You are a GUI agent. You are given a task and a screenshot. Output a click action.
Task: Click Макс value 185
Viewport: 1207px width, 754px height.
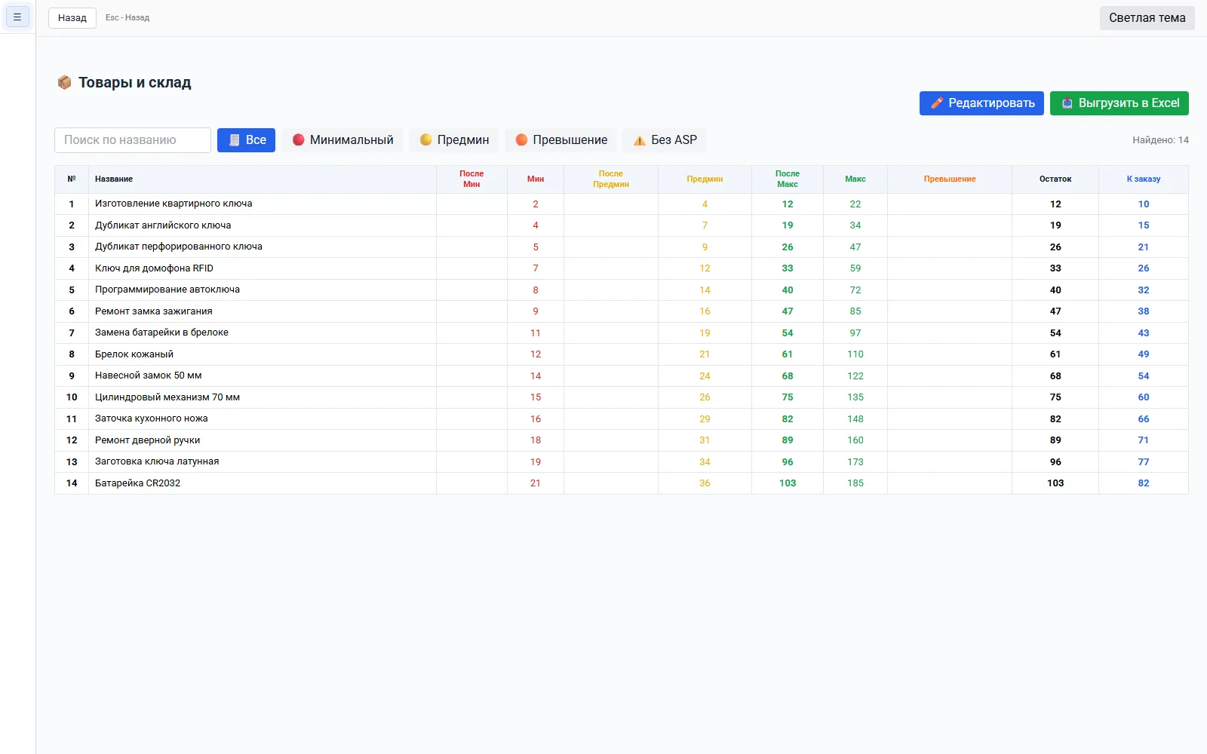click(x=855, y=483)
